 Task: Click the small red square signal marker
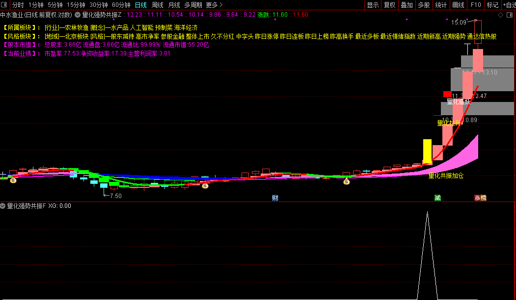click(447, 94)
